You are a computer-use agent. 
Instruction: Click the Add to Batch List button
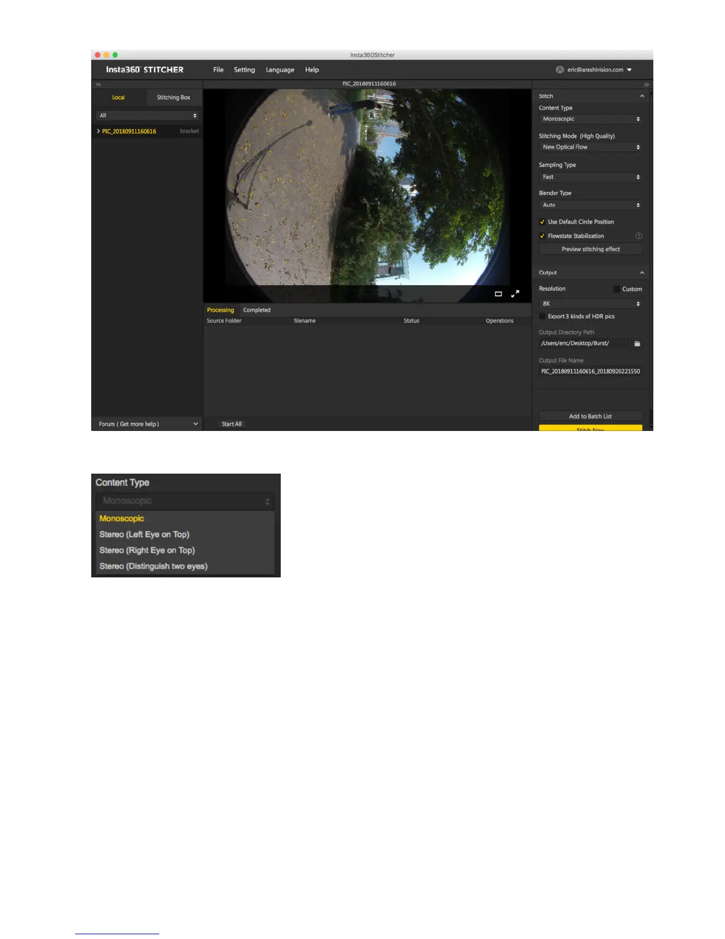591,416
